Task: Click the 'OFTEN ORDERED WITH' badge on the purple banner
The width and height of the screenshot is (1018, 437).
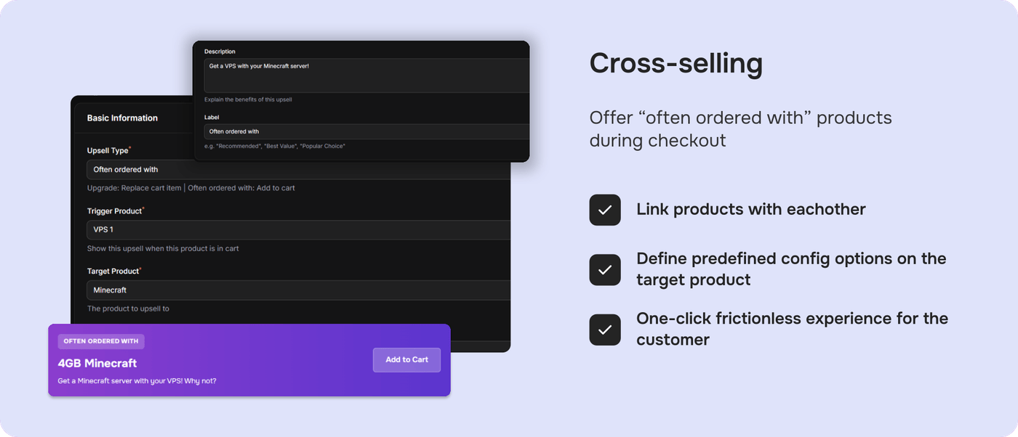Action: click(101, 341)
